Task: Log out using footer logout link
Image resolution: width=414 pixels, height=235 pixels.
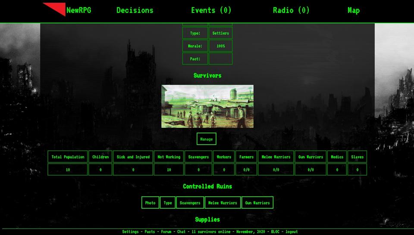Action: [x=292, y=232]
